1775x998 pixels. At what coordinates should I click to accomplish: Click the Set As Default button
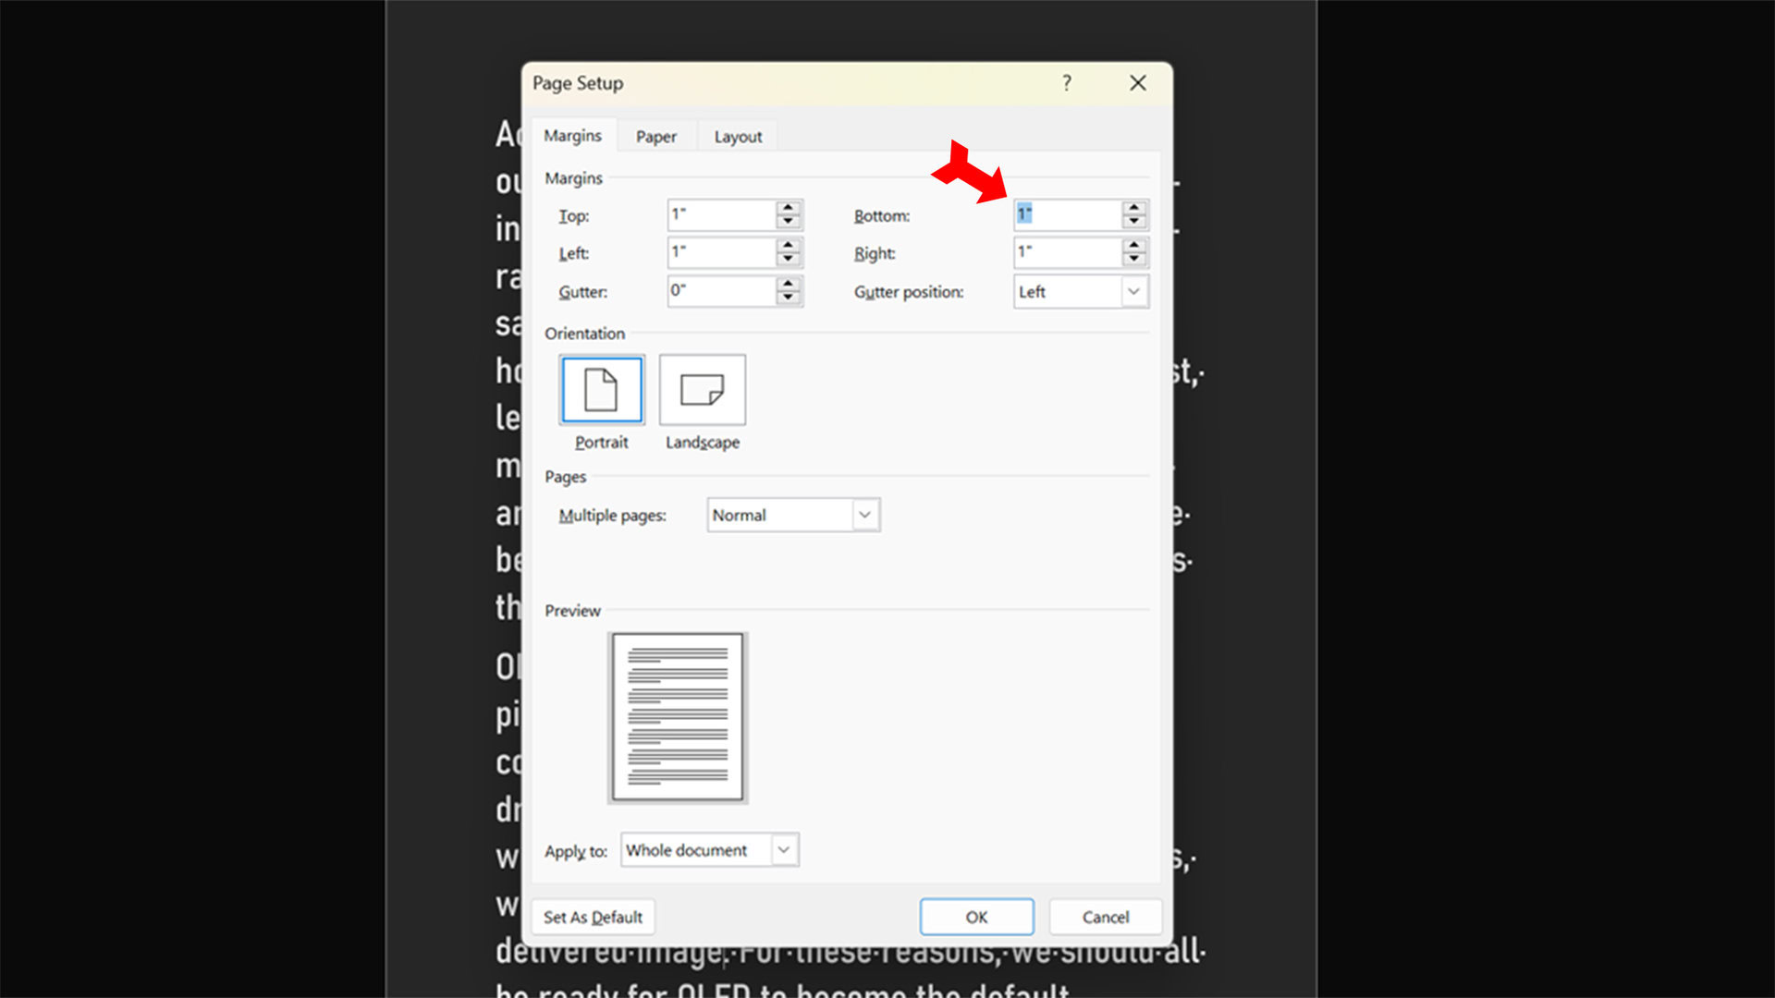593,917
